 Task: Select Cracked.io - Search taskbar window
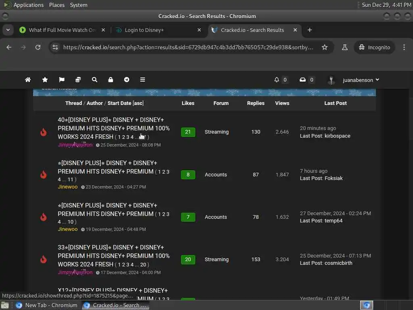(115, 305)
